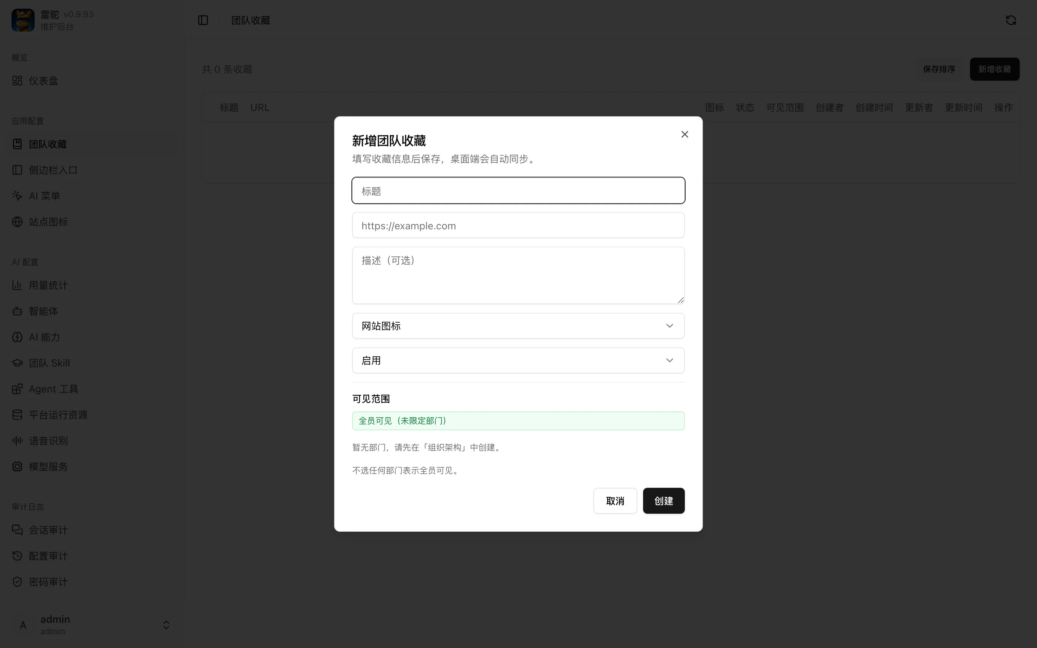1037x648 pixels.
Task: Click the AI 菜单 sparkle cursor icon
Action: (17, 196)
